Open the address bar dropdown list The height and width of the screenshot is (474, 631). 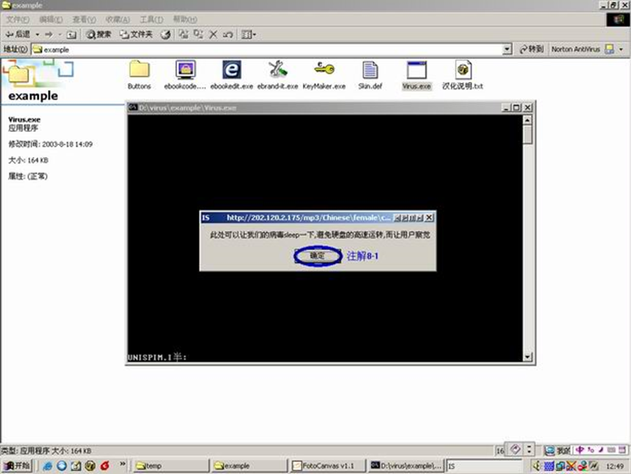507,49
